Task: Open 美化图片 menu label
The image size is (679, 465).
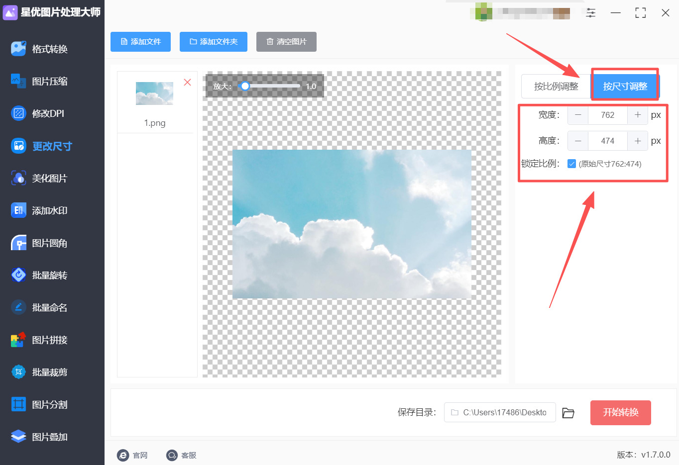Action: [50, 178]
